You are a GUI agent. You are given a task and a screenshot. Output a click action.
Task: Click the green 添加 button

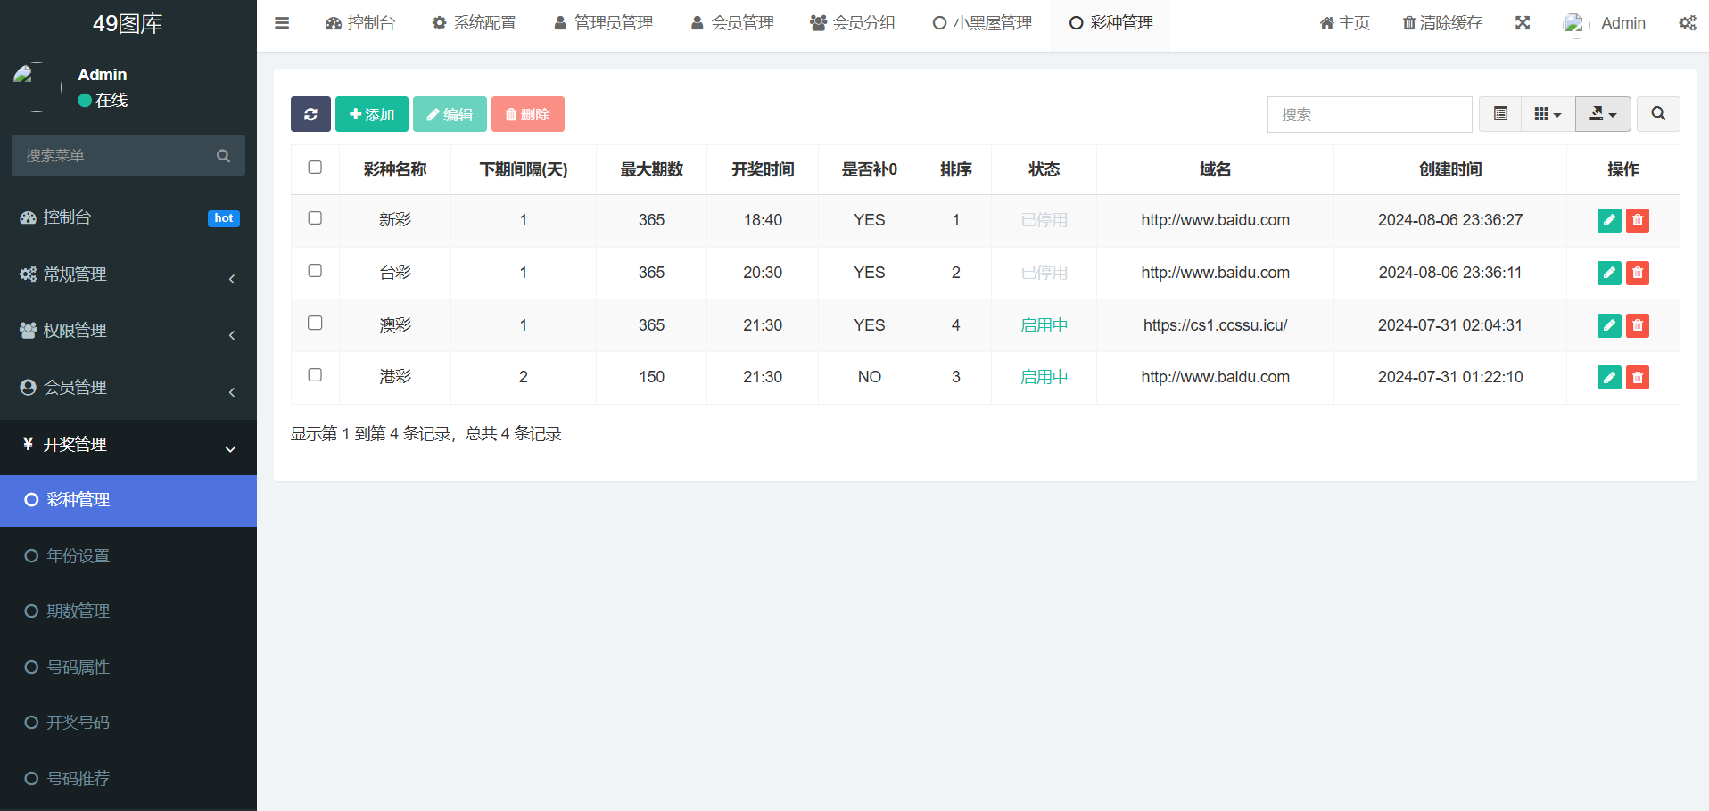372,114
